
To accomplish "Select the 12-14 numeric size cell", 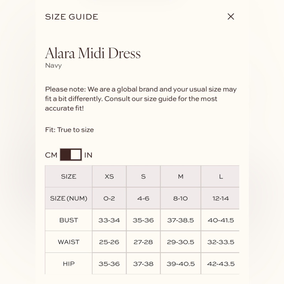I will point(221,198).
